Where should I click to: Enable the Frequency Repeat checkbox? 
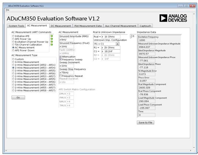[x=60, y=76]
